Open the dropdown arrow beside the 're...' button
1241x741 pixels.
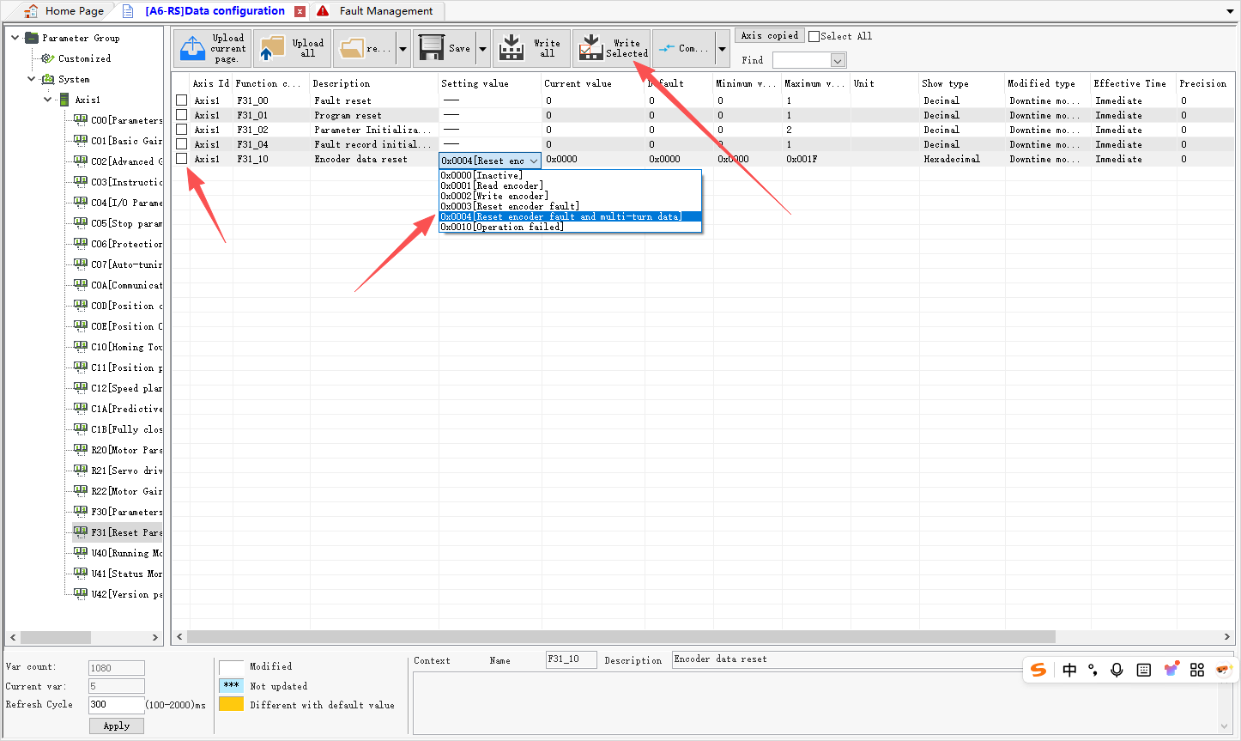coord(403,49)
